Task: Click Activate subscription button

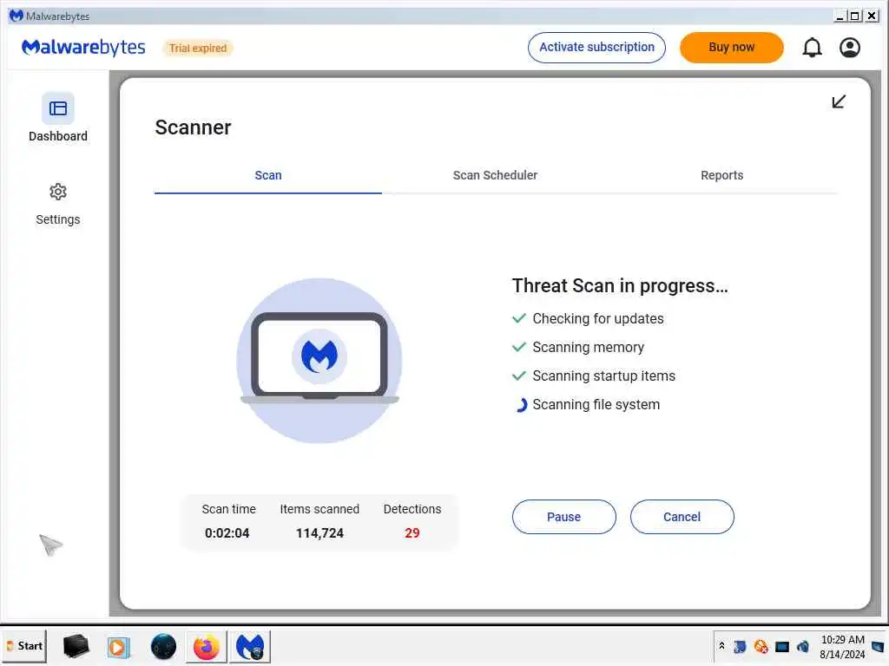Action: tap(596, 48)
